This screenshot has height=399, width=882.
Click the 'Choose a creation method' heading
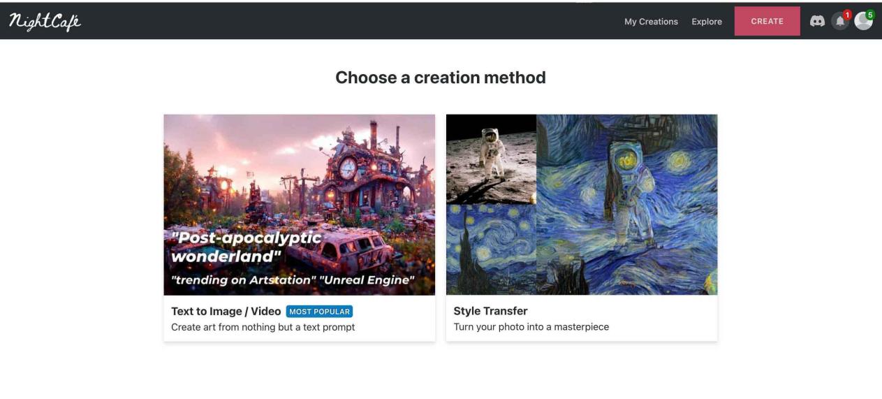click(441, 78)
